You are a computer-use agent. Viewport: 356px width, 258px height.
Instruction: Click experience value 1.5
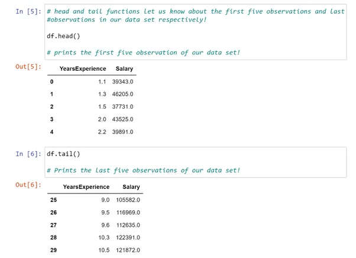point(102,106)
